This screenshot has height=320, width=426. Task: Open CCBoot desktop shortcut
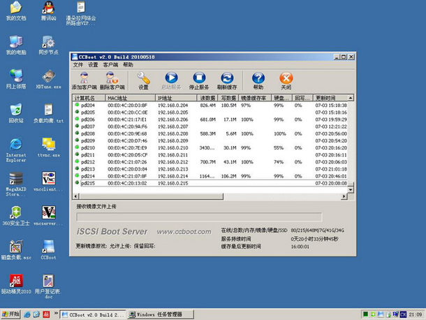49,250
